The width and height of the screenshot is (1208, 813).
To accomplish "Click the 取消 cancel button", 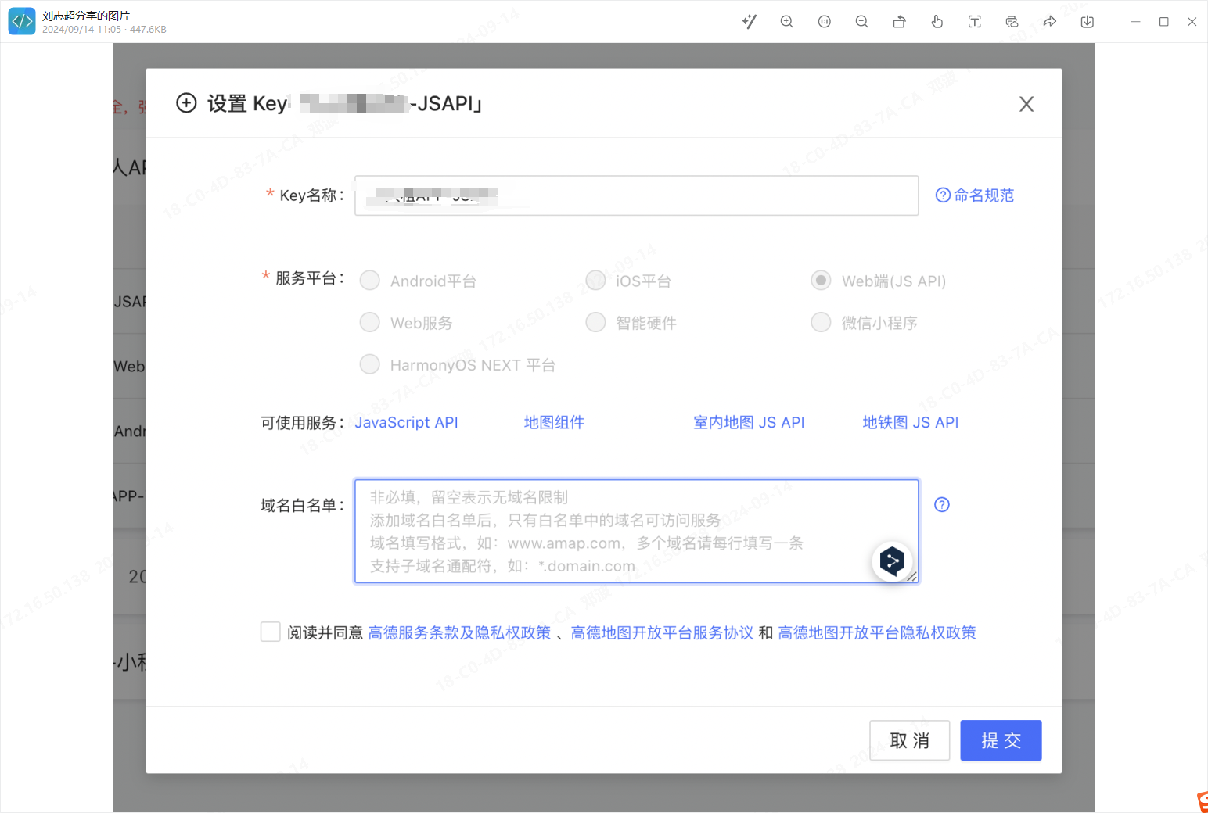I will pos(910,740).
